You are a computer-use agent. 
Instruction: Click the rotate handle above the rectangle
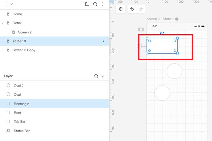click(162, 33)
